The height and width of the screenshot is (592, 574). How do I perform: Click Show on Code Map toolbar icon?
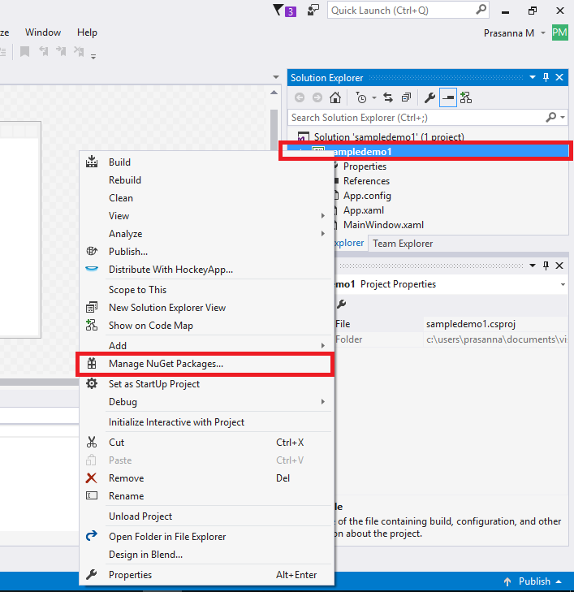(x=466, y=97)
